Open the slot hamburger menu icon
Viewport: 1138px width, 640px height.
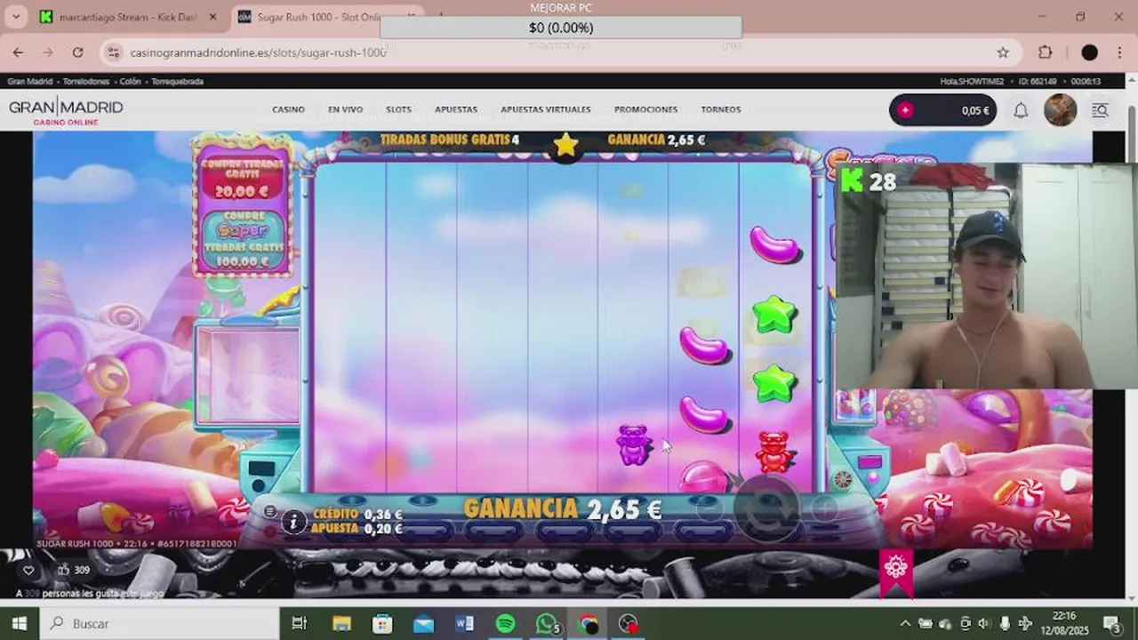tap(269, 512)
